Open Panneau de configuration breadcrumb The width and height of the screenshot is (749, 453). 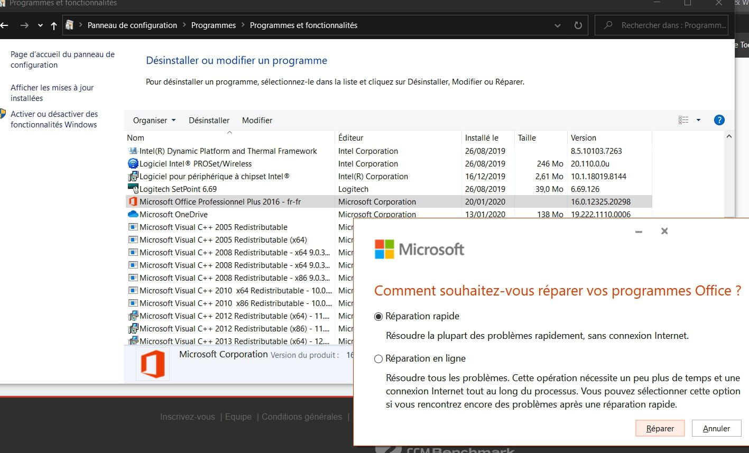point(132,25)
